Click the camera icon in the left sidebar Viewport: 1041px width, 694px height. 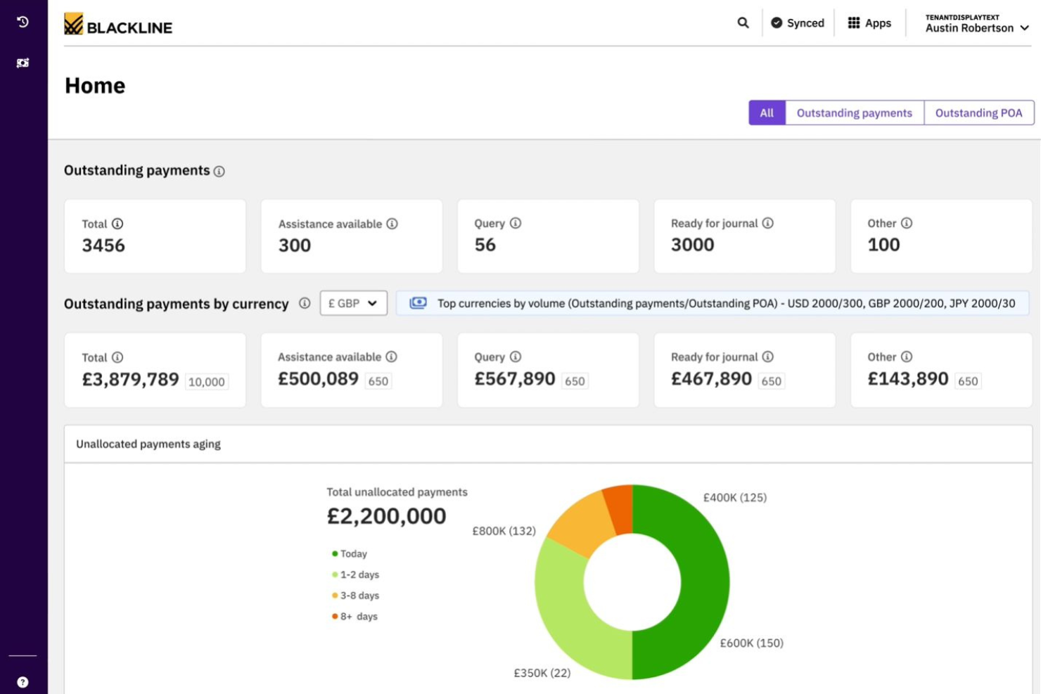[x=22, y=63]
